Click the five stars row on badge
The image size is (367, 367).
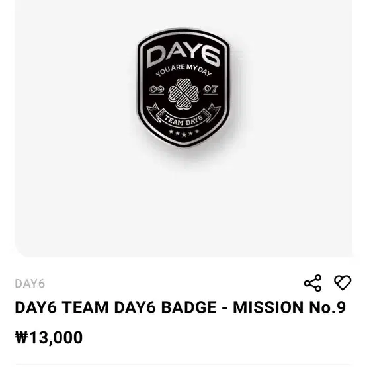pos(184,133)
